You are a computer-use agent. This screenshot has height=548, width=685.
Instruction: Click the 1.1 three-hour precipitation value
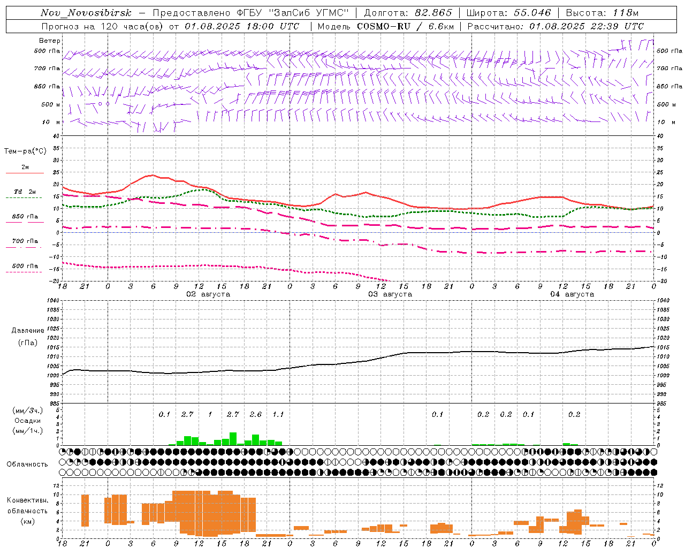pyautogui.click(x=278, y=414)
